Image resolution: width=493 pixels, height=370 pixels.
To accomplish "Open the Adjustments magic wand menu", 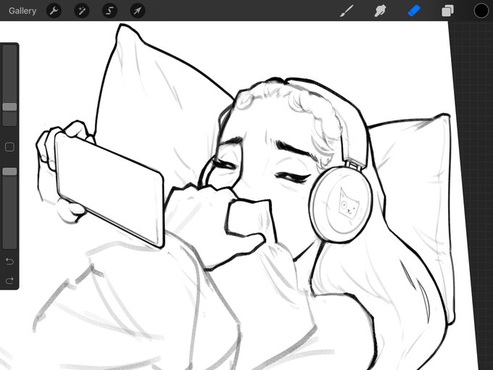I will tap(82, 11).
